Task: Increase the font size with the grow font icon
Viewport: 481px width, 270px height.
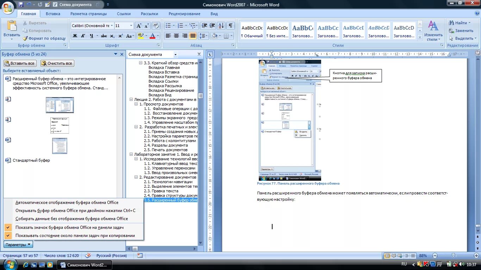Action: 139,26
